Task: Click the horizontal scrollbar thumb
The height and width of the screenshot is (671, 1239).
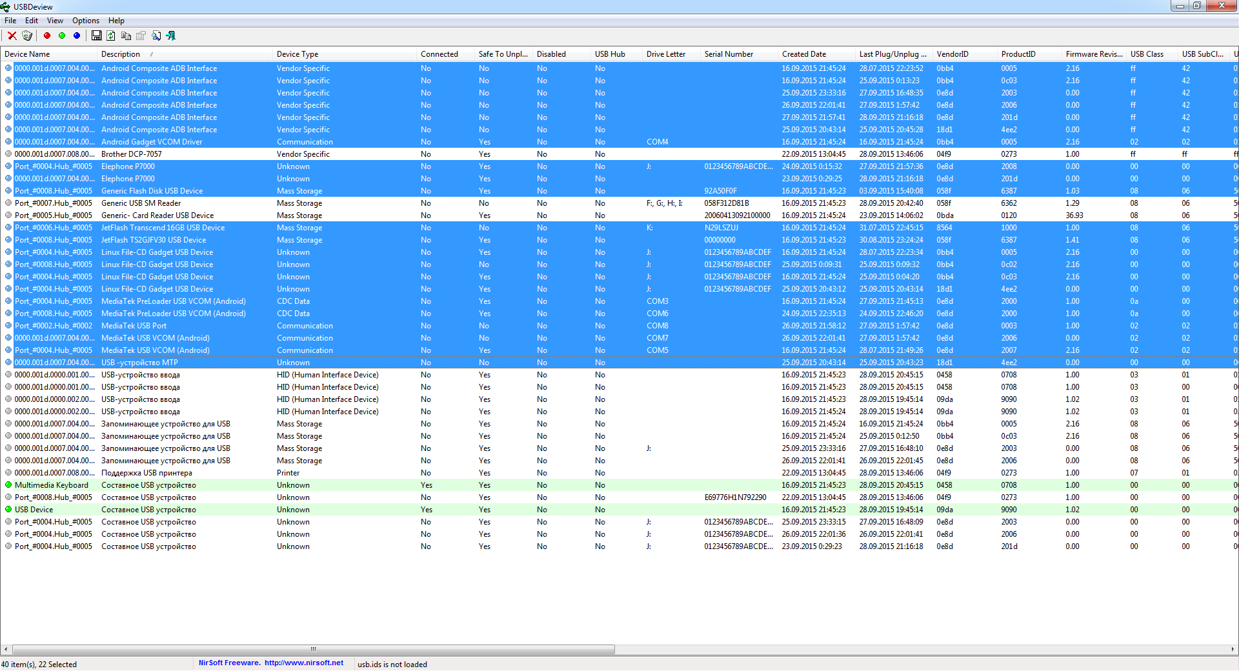Action: pos(313,649)
